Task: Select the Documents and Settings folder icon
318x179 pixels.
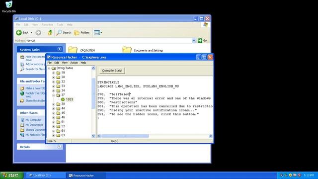Action: pos(127,50)
